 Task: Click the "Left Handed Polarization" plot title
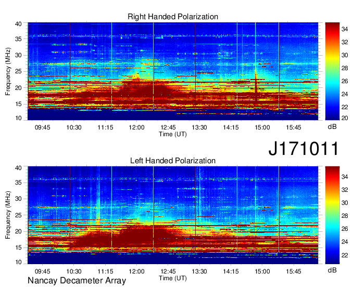click(173, 161)
